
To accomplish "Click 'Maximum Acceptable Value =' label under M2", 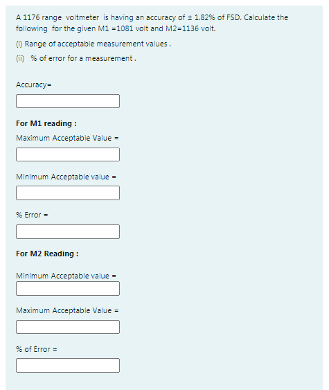I will point(67,310).
